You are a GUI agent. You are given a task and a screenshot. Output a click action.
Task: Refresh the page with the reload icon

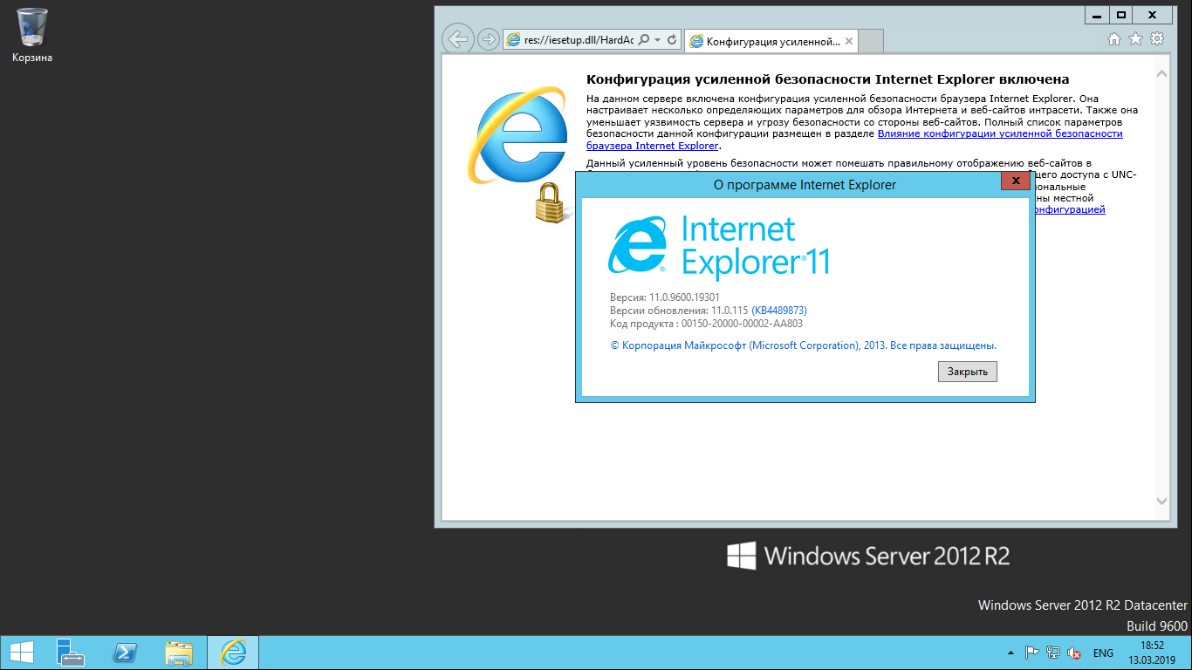[x=672, y=40]
